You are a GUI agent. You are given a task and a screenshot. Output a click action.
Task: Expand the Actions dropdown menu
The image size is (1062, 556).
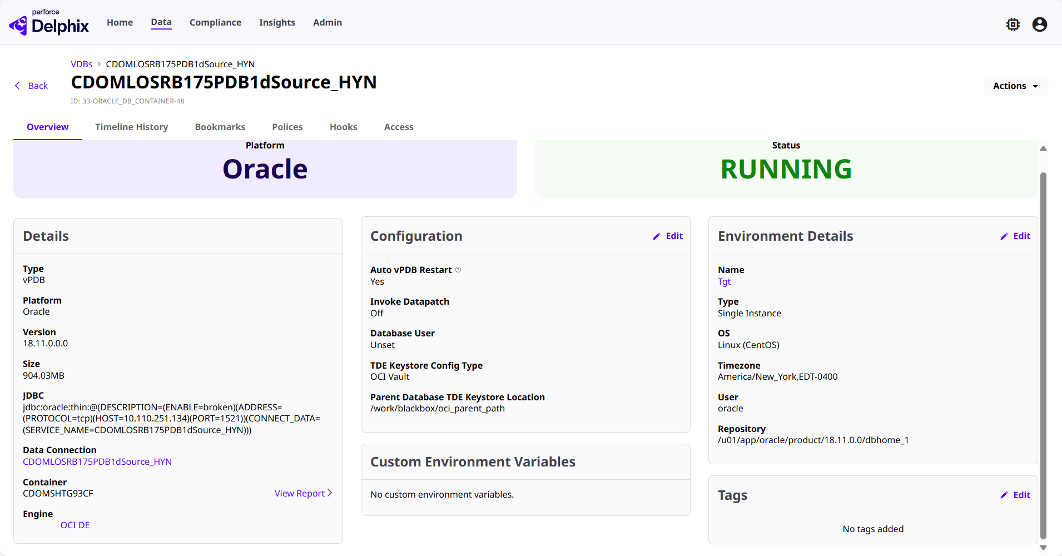[x=1015, y=86]
